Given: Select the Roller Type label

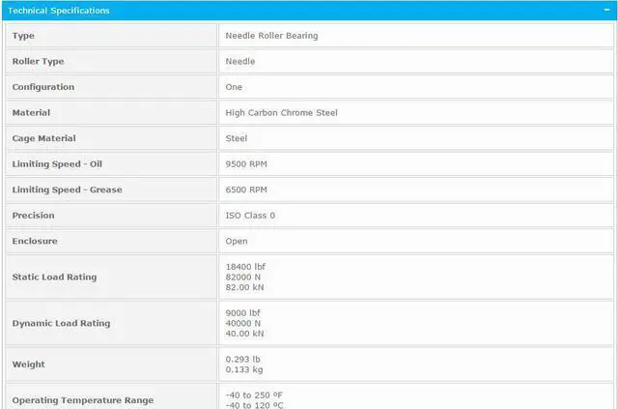Looking at the screenshot, I should point(38,61).
